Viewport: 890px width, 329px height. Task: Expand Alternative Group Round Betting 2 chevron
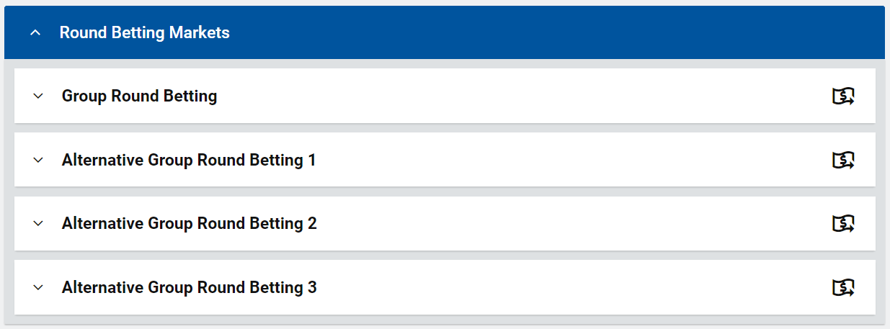click(x=38, y=224)
